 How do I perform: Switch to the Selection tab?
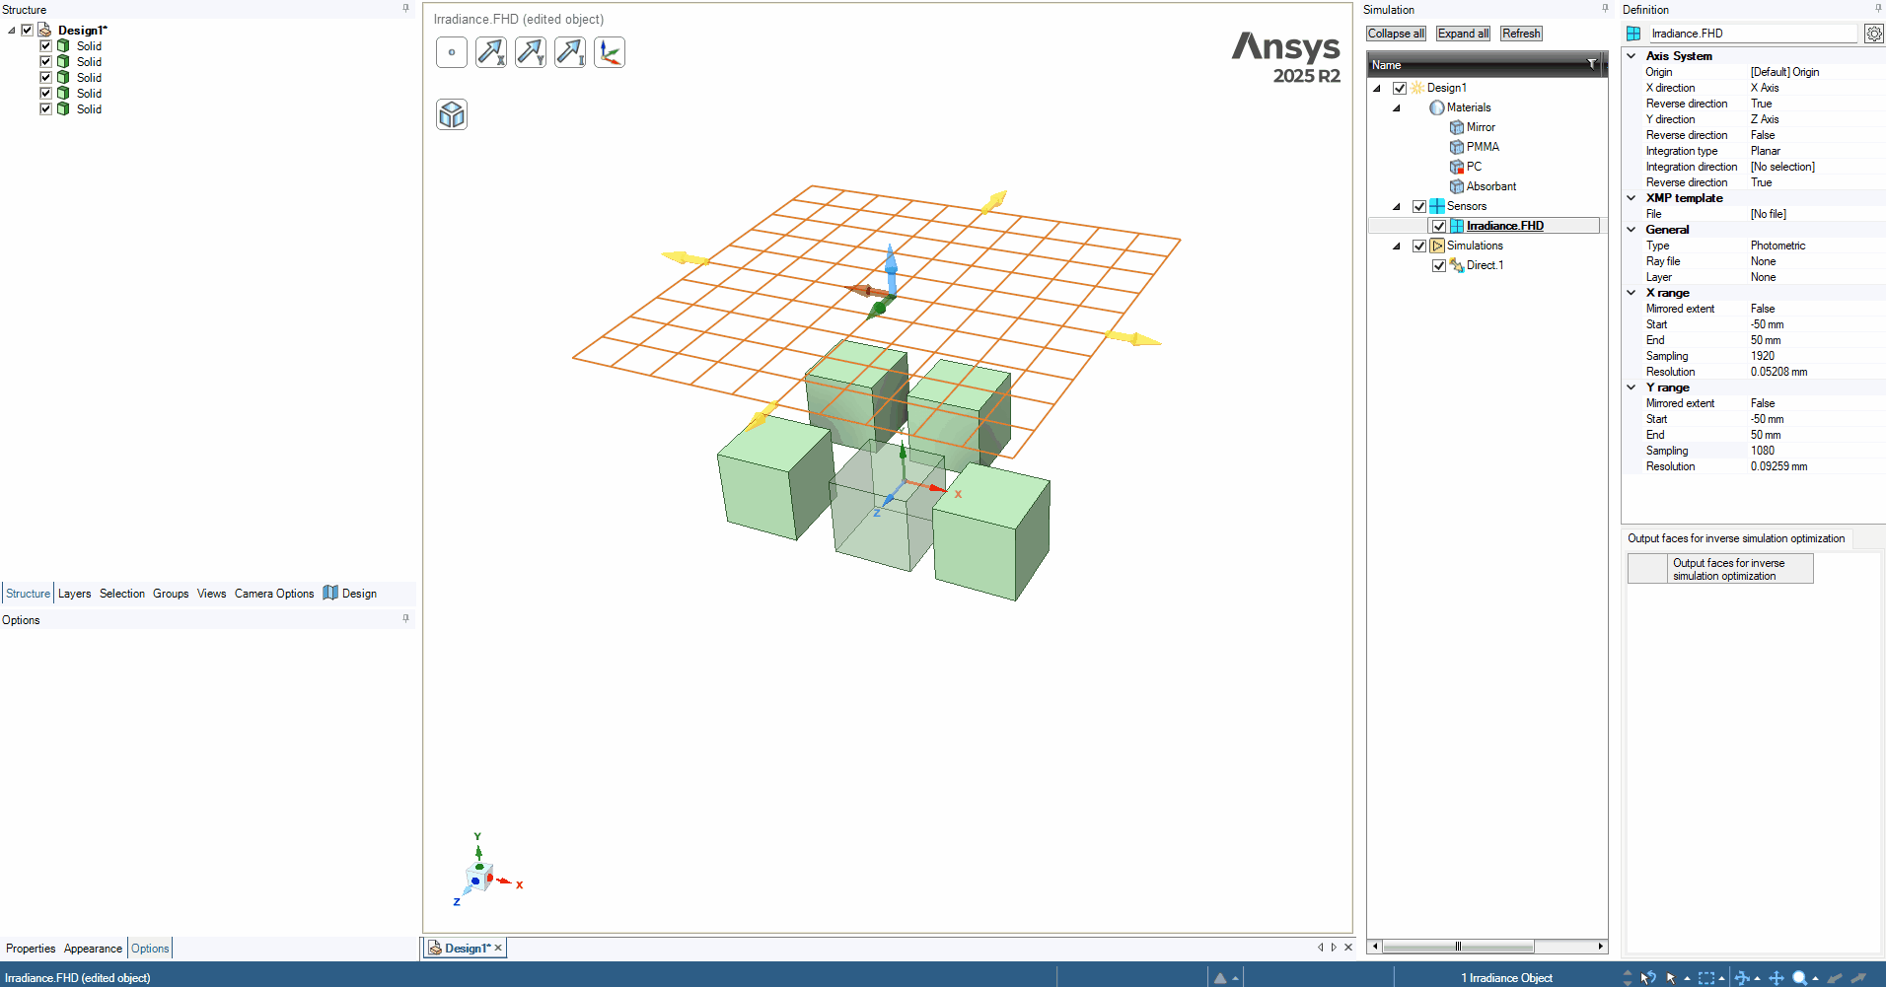pos(122,594)
